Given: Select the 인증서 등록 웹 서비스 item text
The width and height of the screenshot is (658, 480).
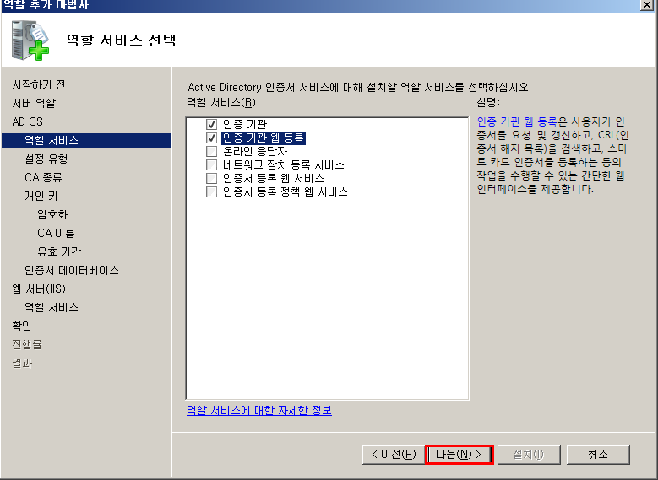Looking at the screenshot, I should (x=273, y=178).
